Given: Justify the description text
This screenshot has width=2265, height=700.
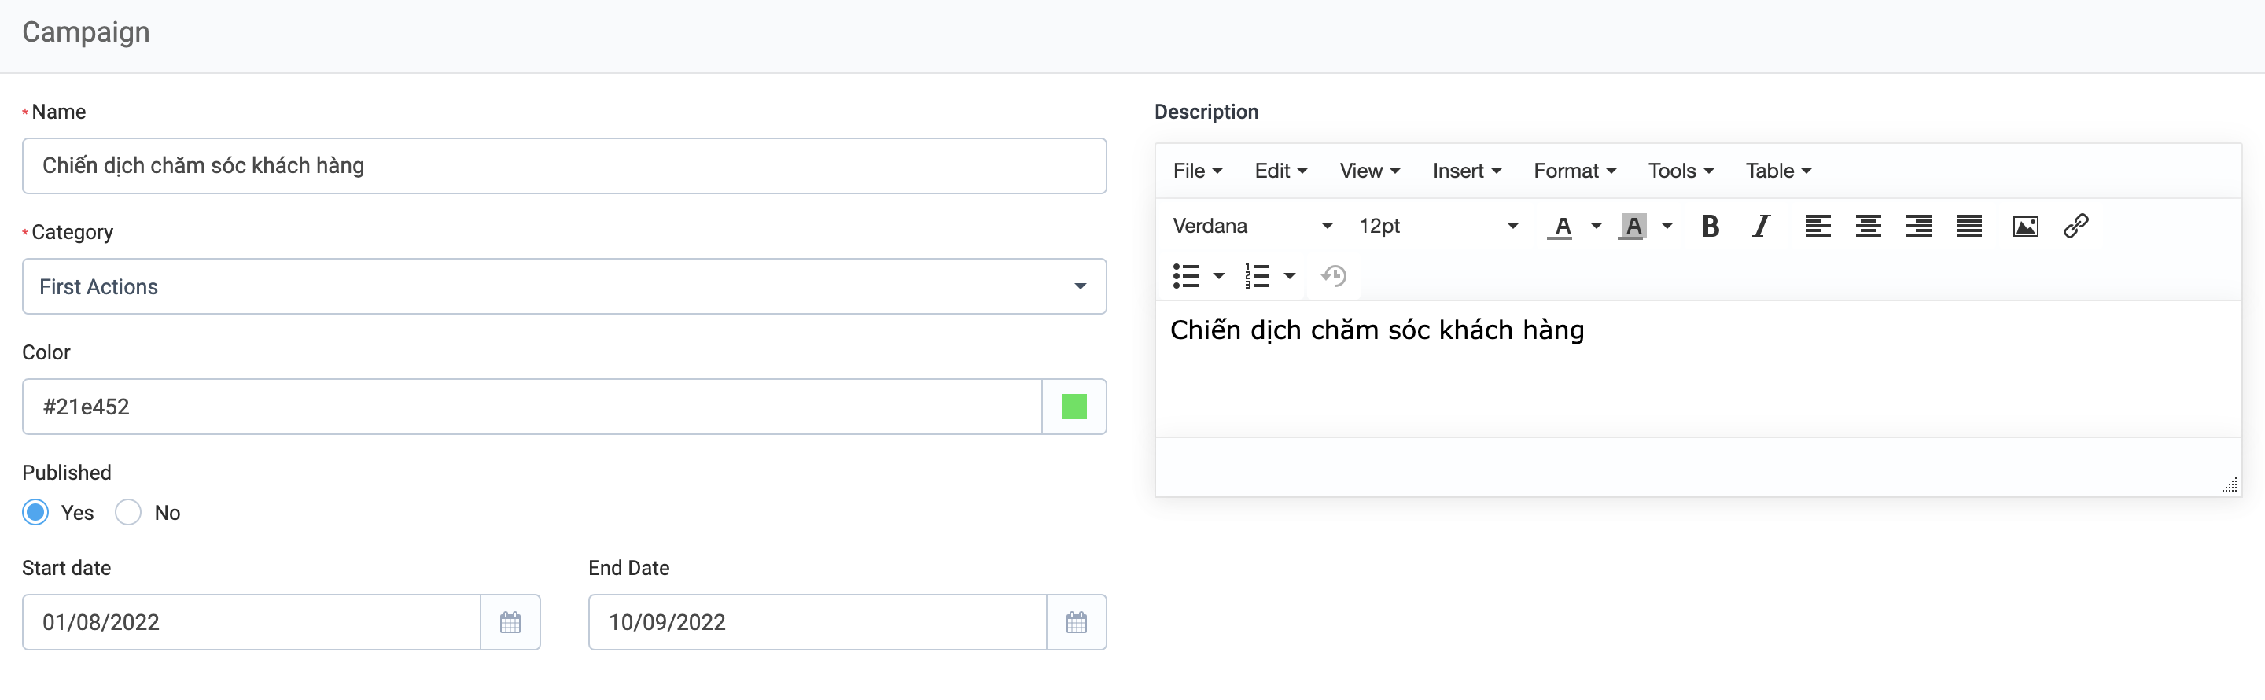Looking at the screenshot, I should (x=1969, y=226).
